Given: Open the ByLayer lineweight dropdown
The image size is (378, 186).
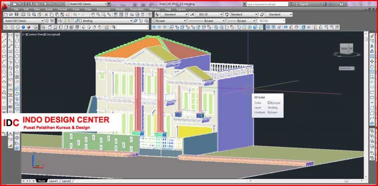Looking at the screenshot, I should pos(254,21).
